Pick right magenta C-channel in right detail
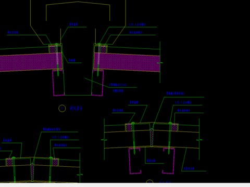This screenshot has height=187, width=250. pos(169,161)
